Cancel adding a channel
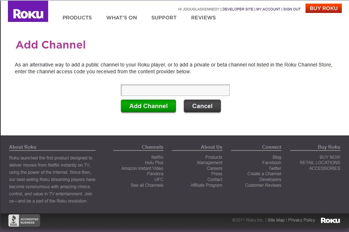349x232 pixels. point(202,106)
